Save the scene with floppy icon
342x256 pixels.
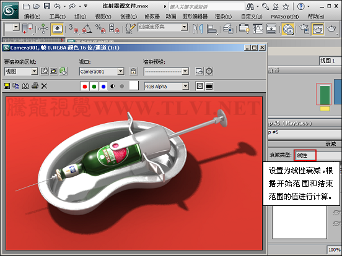(47, 6)
